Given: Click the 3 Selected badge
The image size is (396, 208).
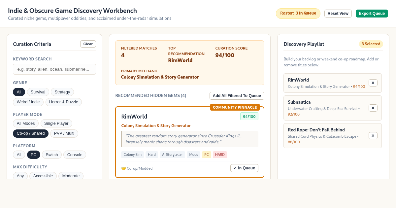Looking at the screenshot, I should pyautogui.click(x=371, y=44).
